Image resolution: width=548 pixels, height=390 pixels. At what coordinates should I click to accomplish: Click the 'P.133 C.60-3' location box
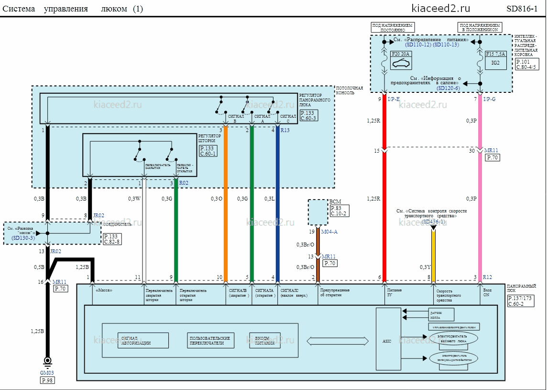tap(309, 115)
